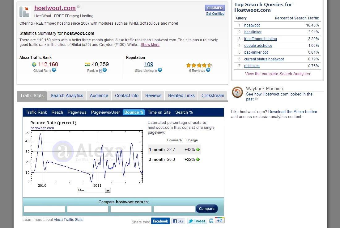
Task: Select the Search % chart option
Action: click(x=184, y=112)
